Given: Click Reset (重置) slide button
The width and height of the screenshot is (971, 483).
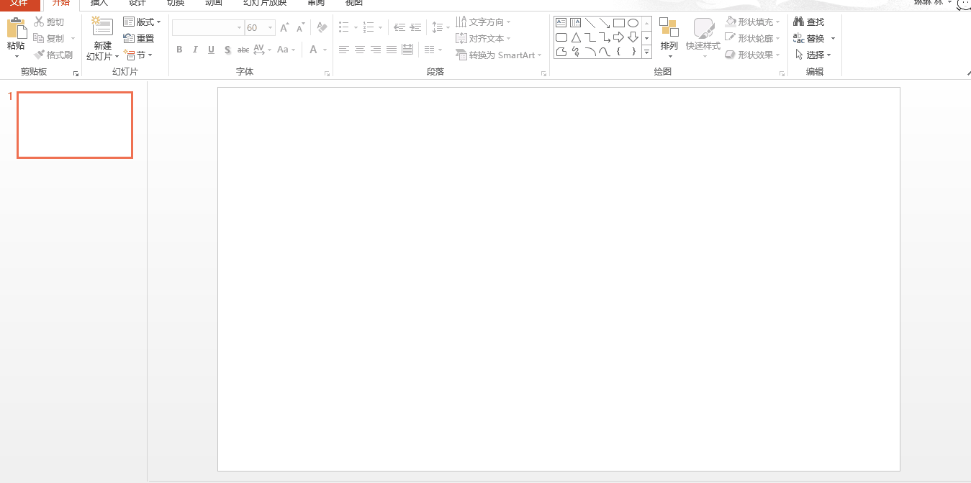Looking at the screenshot, I should click(x=139, y=39).
